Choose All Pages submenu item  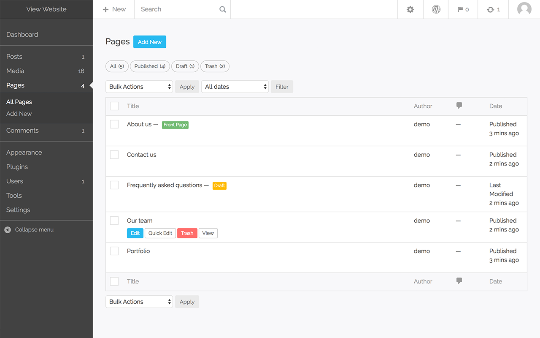(19, 102)
